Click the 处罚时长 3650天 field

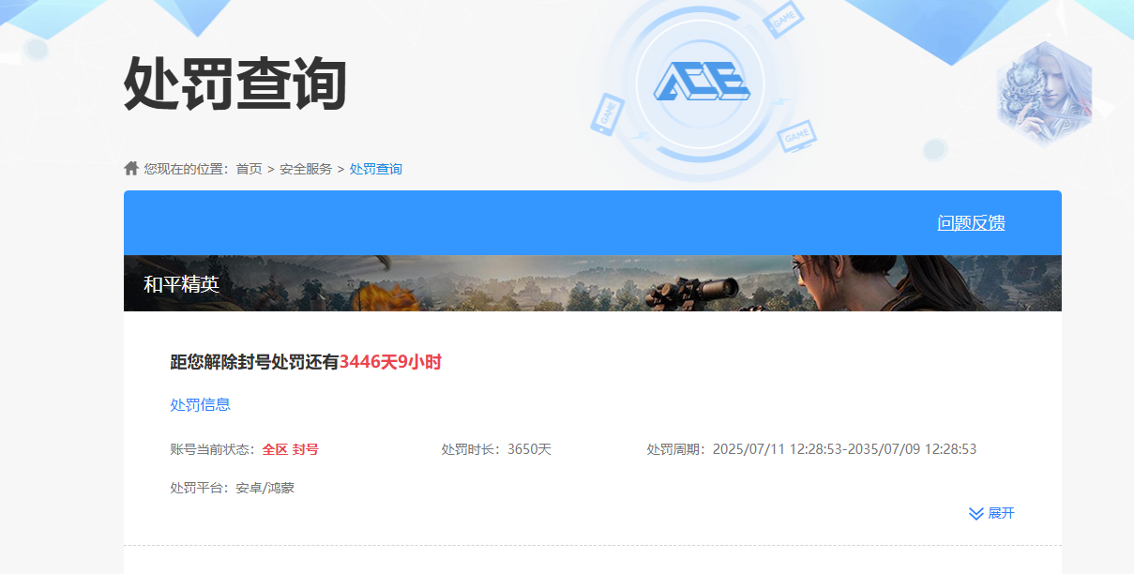tap(496, 449)
